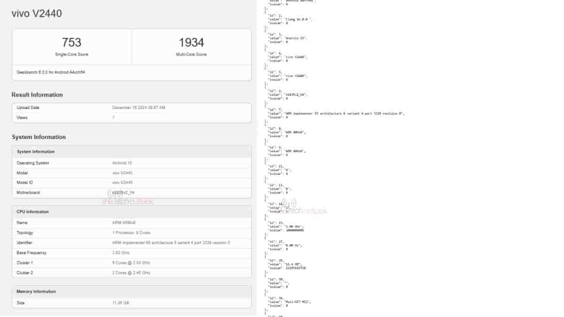Select the memory Size 11.38 GB value

coord(120,303)
